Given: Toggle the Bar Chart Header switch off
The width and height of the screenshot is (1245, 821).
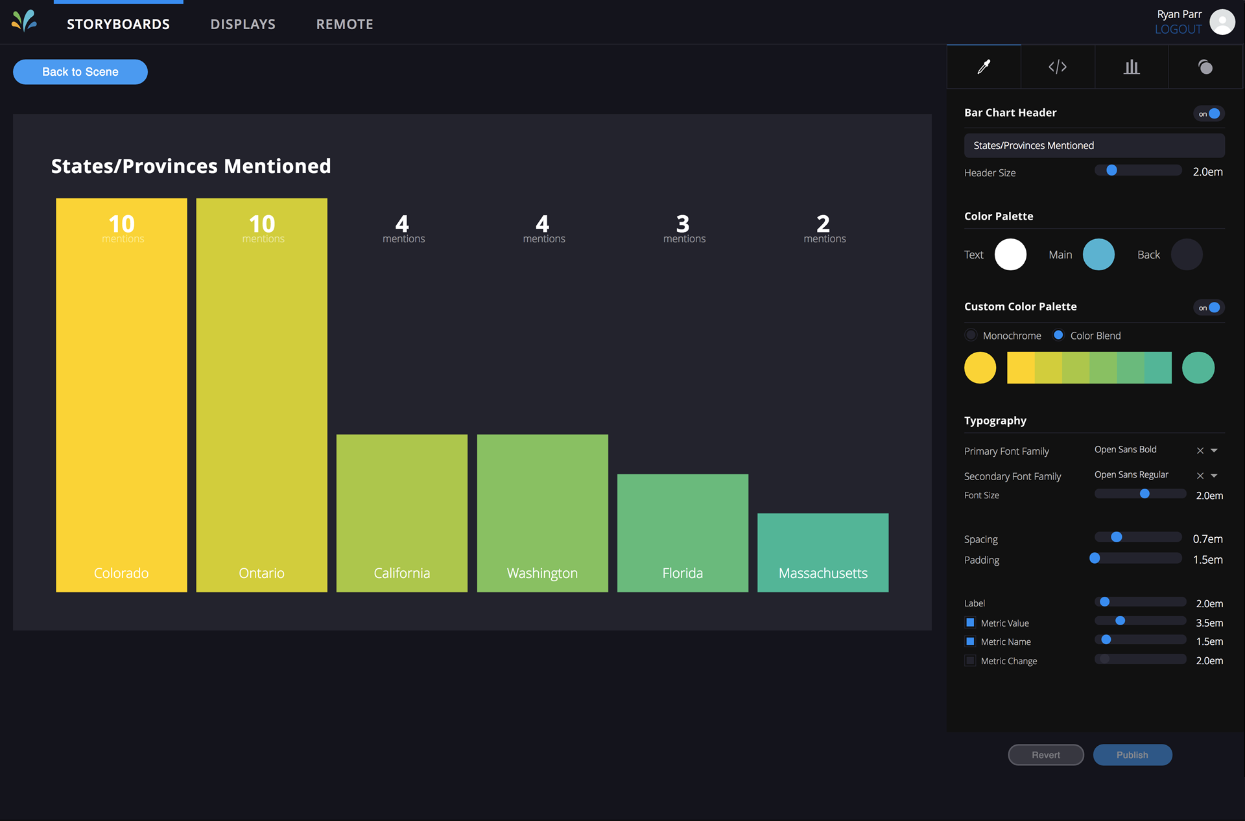Looking at the screenshot, I should click(x=1209, y=113).
